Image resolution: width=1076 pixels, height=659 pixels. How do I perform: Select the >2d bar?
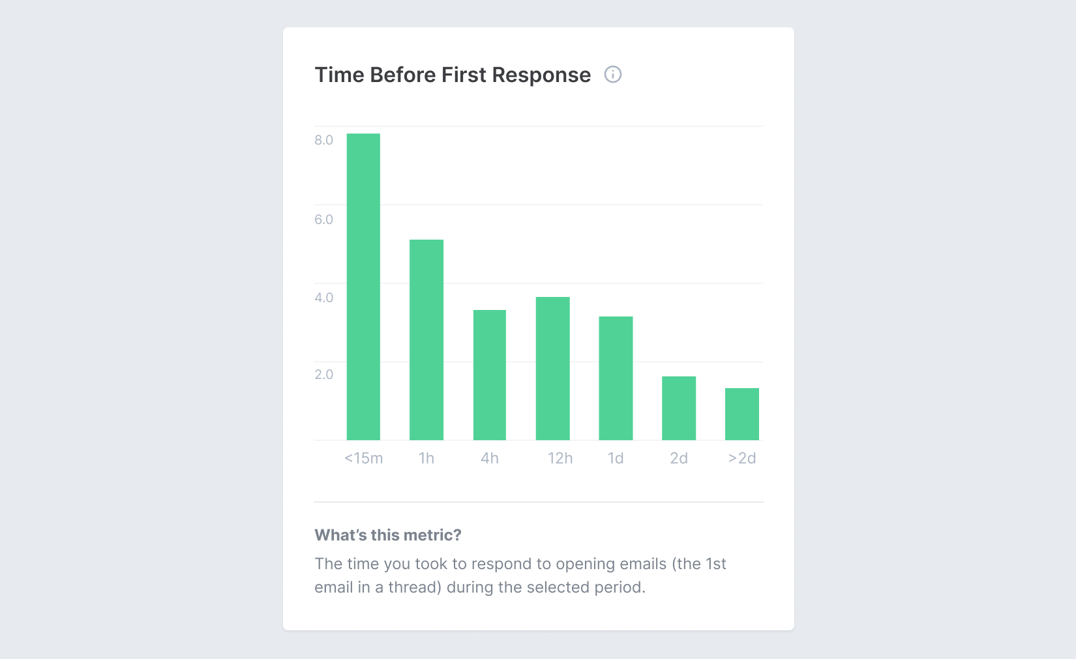tap(742, 414)
